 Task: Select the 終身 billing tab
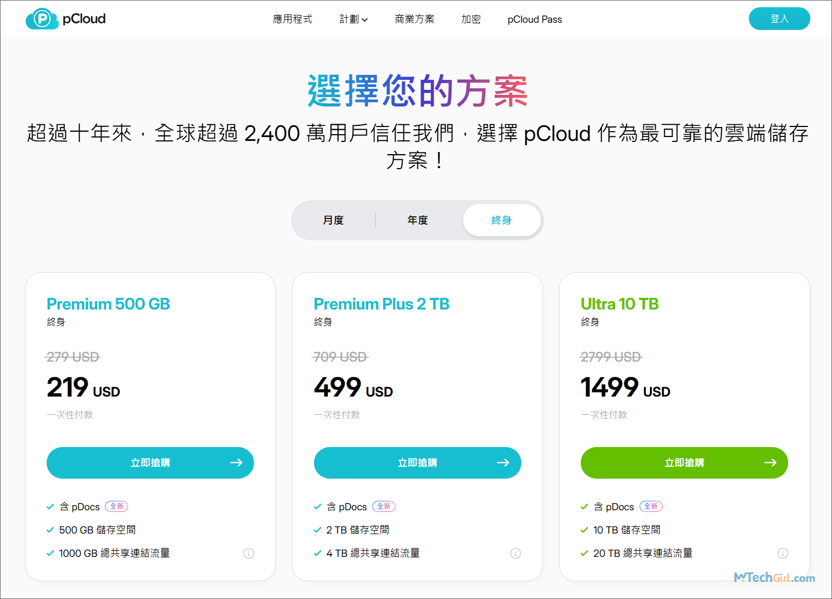click(x=501, y=220)
